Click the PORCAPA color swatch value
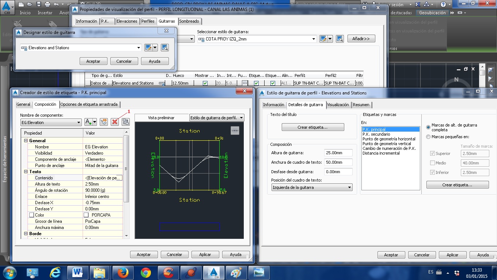497x280 pixels. 86,215
